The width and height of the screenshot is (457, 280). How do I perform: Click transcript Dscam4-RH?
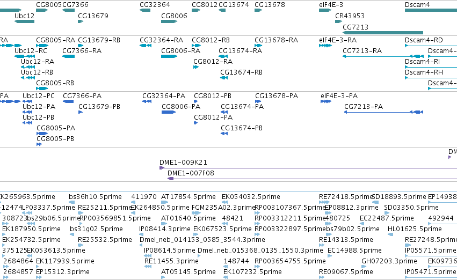pyautogui.click(x=424, y=72)
